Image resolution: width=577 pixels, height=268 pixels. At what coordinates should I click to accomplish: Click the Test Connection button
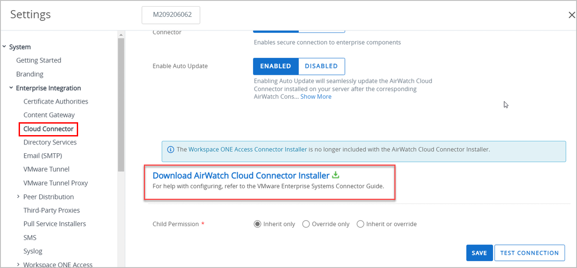coord(530,253)
